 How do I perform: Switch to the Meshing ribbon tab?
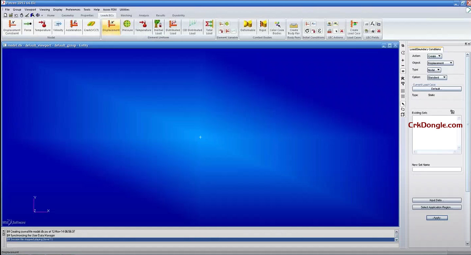pos(126,15)
